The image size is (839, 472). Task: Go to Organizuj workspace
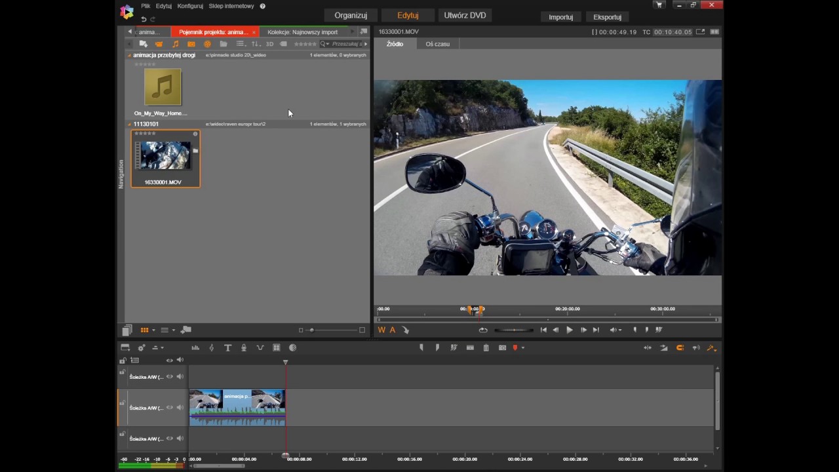[351, 15]
